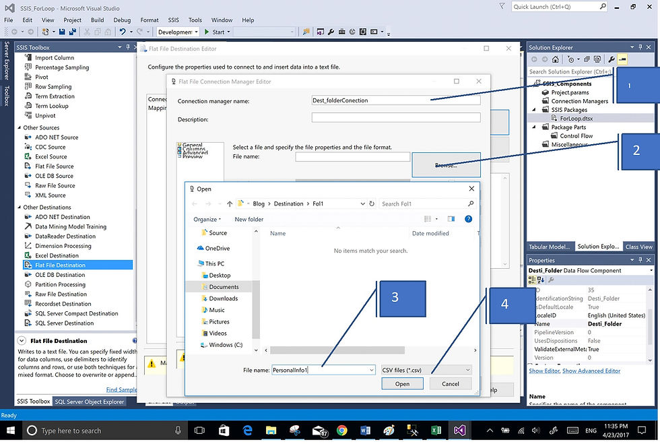Screen dimensions: 660x444
Task: Toggle the Categorized view in Properties panel
Action: (x=532, y=280)
